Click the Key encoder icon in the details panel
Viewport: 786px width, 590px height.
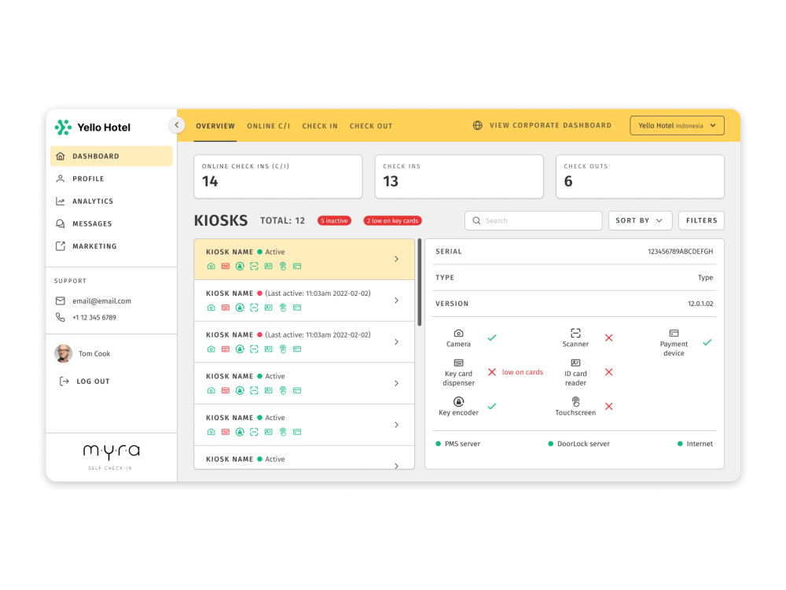[x=458, y=402]
